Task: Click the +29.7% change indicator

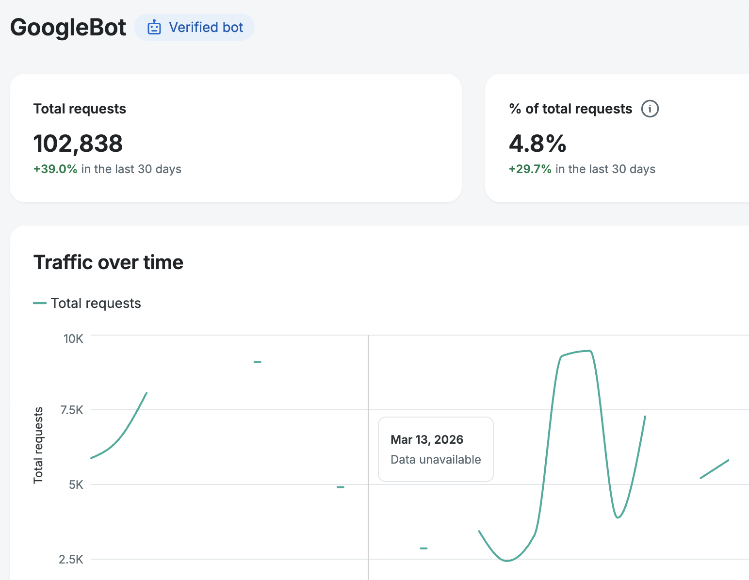Action: pos(530,169)
